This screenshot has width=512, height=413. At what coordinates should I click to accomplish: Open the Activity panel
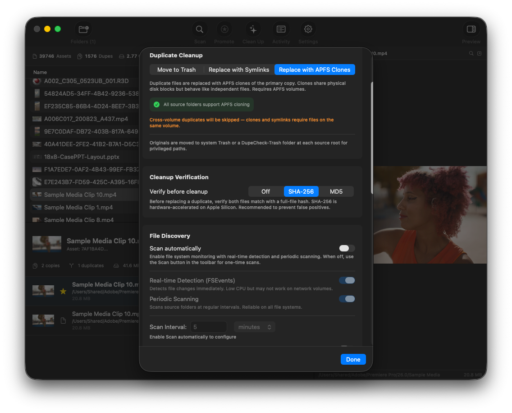tap(281, 29)
